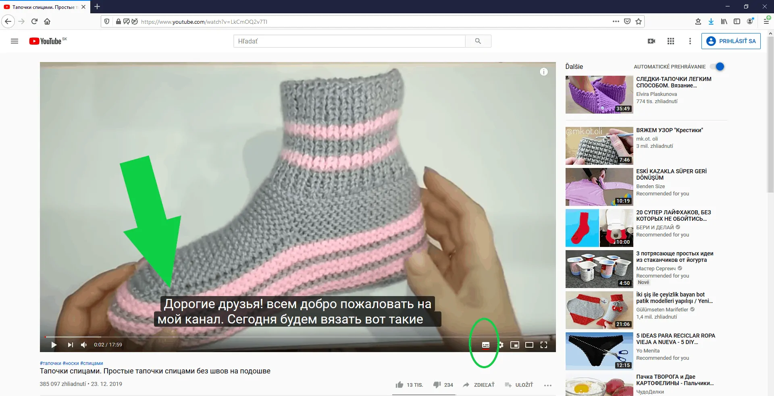Image resolution: width=774 pixels, height=396 pixels.
Task: Open Firefox page actions ellipsis menu
Action: point(616,21)
